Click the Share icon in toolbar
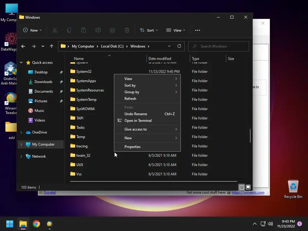The image size is (308, 231). (112, 30)
